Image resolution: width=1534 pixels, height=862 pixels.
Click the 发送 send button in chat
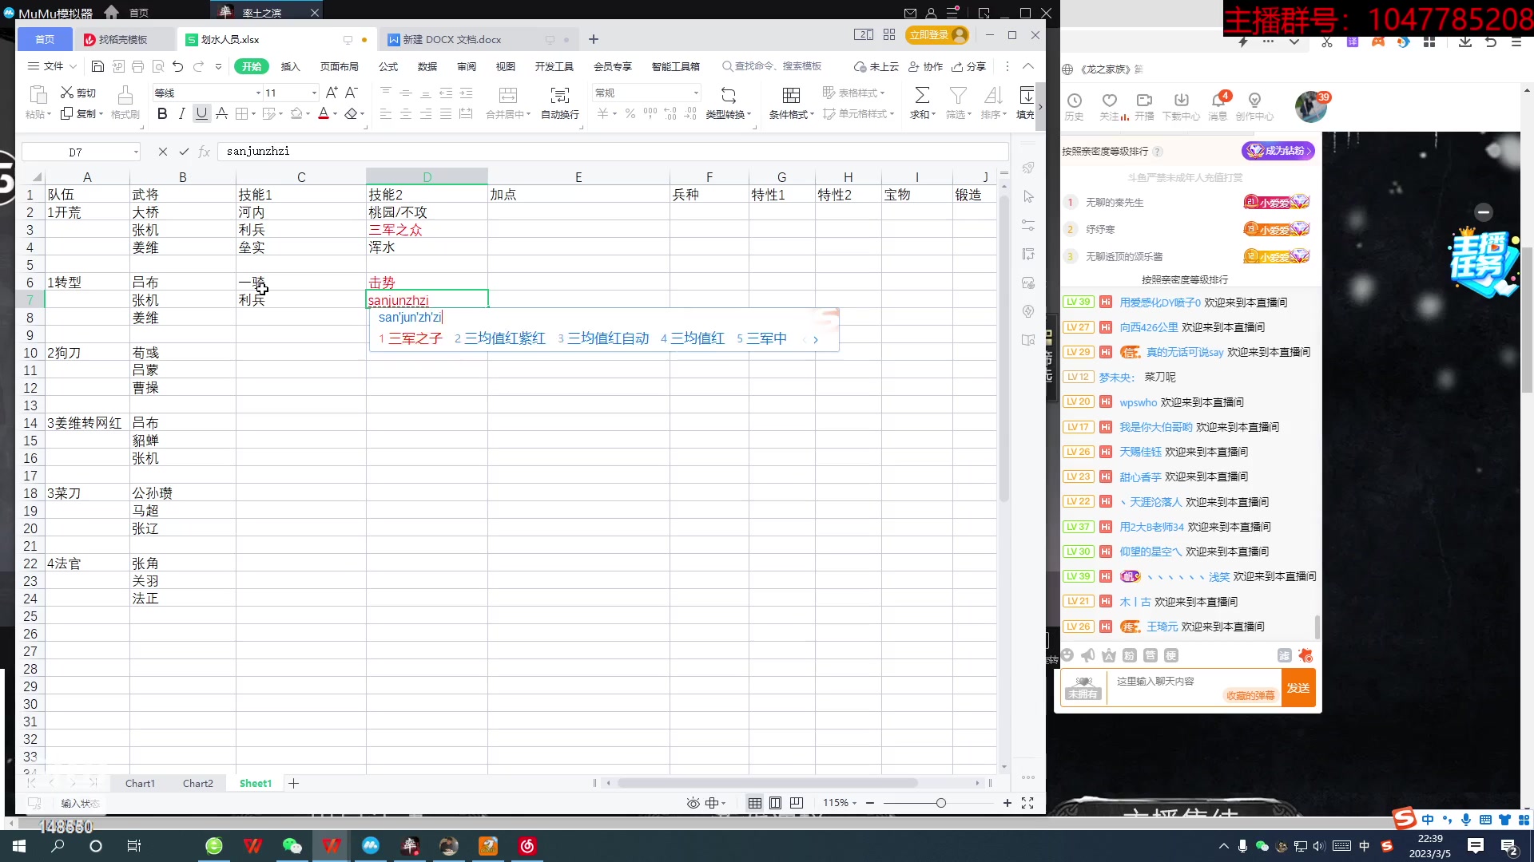pos(1298,688)
